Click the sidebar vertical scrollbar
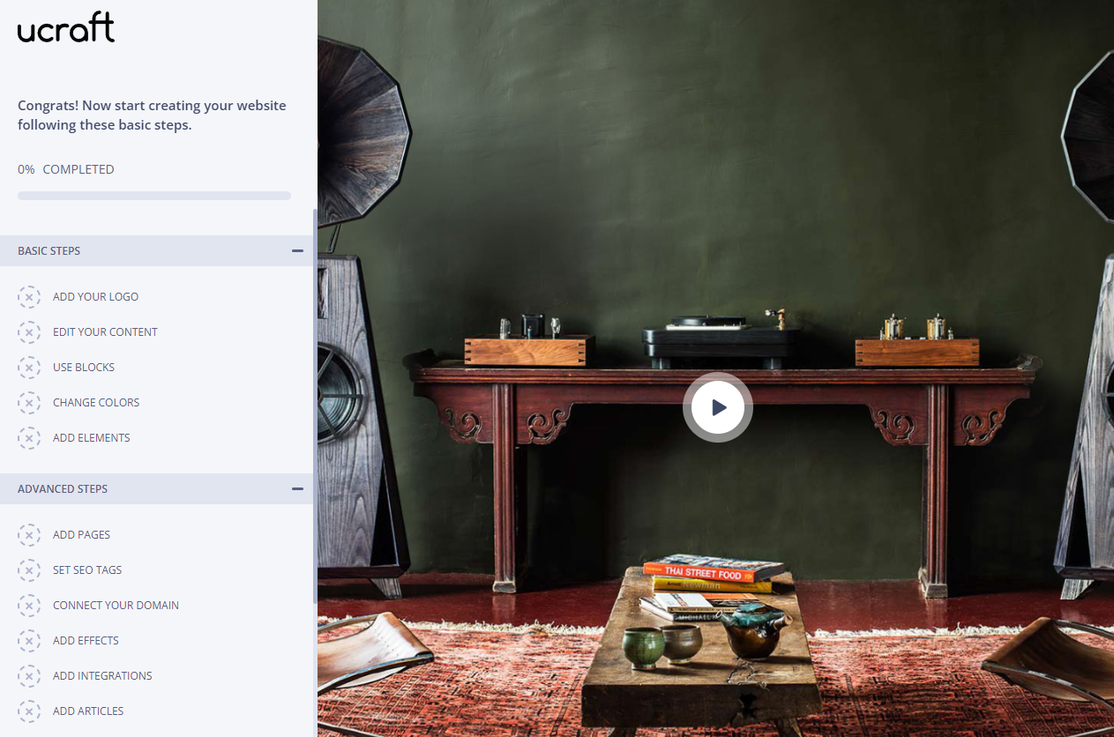1114x737 pixels. point(315,406)
